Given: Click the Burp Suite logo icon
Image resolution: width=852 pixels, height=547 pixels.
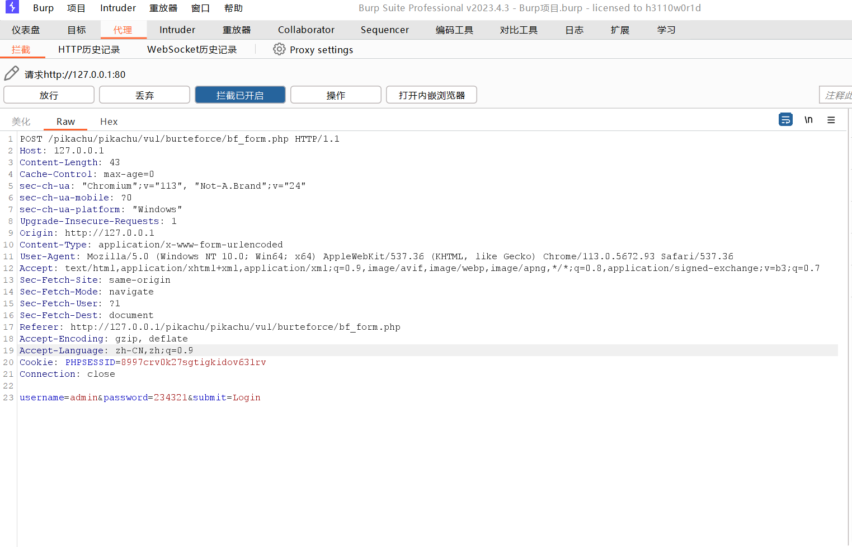Looking at the screenshot, I should [x=12, y=7].
